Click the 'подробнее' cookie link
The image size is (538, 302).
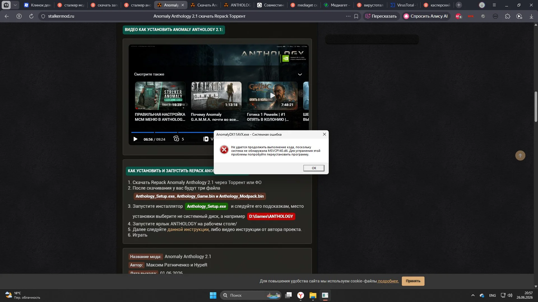tap(388, 281)
